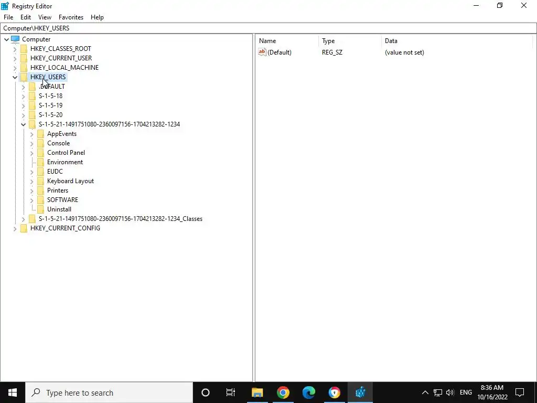537x403 pixels.
Task: Click the REG_SZ type cell
Action: click(332, 52)
